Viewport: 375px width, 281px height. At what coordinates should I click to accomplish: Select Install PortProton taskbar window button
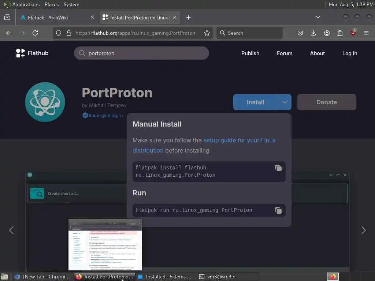[105, 277]
